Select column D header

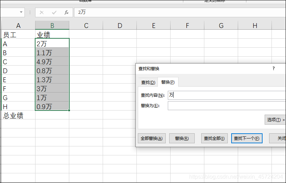120,25
